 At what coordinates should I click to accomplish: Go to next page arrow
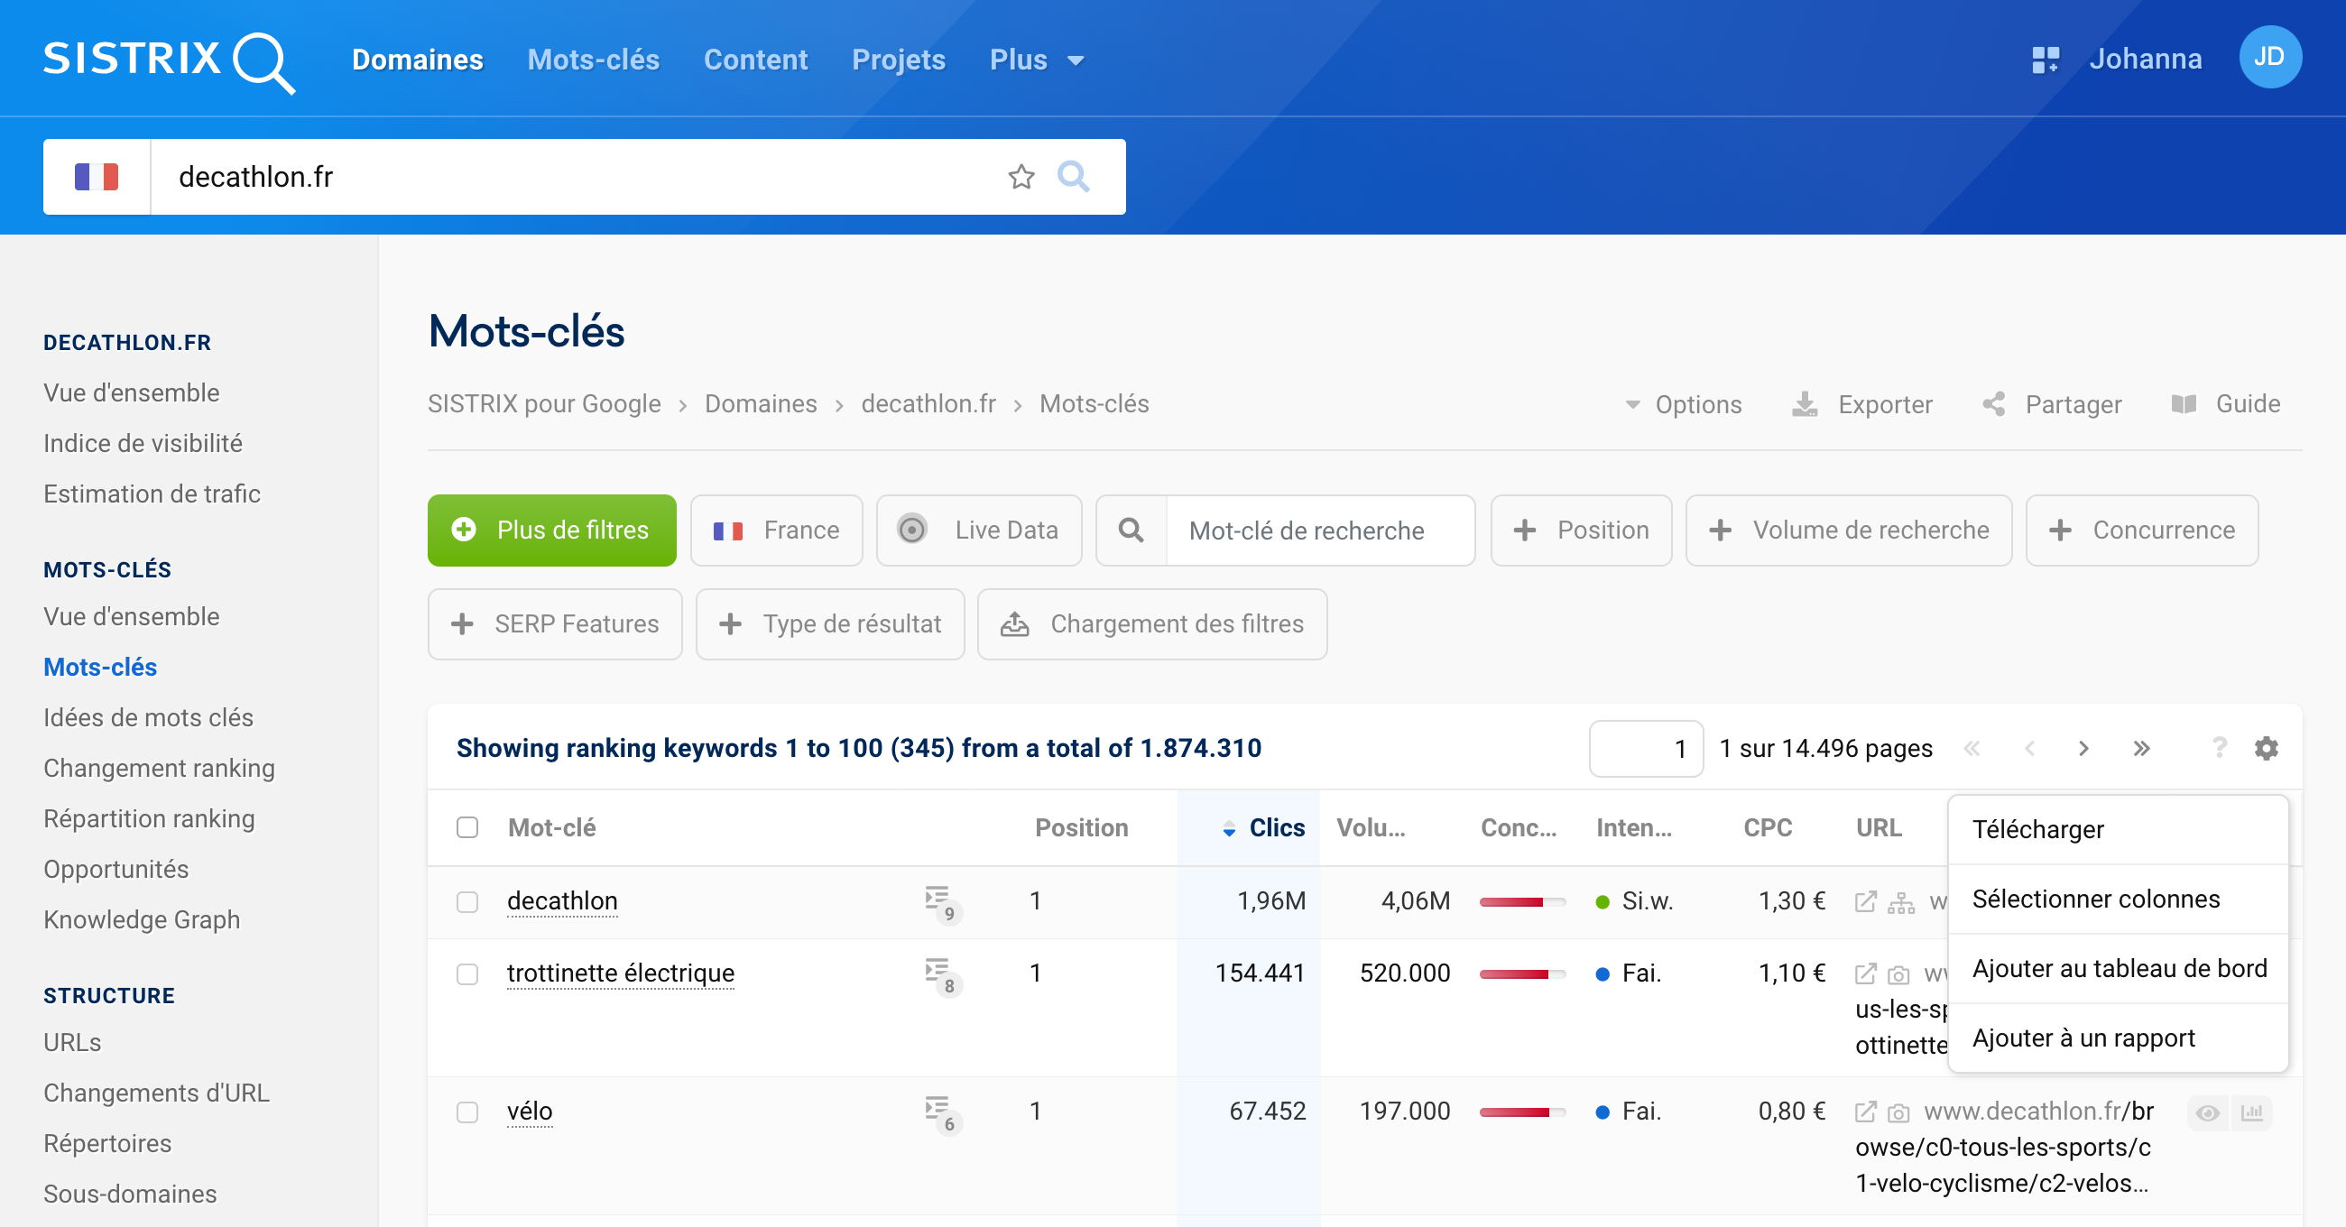click(2083, 749)
